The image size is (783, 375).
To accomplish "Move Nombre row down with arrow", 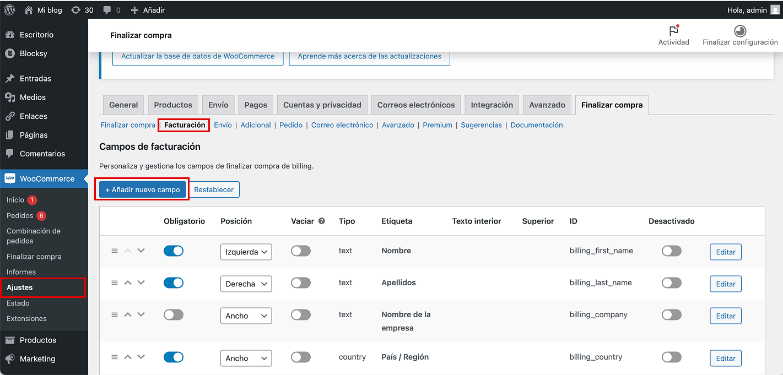I will tap(141, 251).
